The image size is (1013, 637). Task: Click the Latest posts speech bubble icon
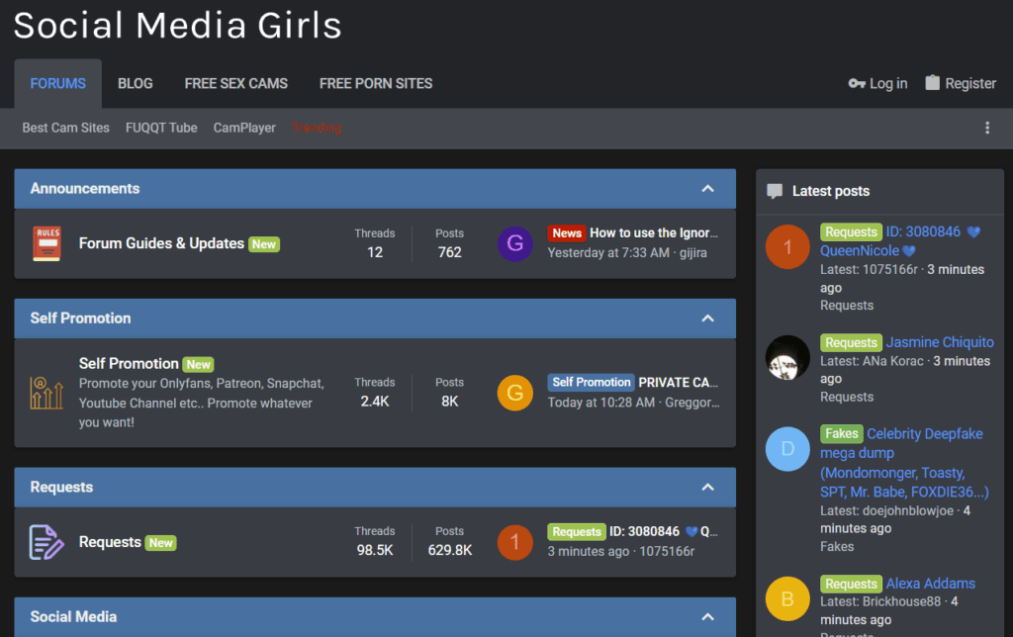click(774, 191)
